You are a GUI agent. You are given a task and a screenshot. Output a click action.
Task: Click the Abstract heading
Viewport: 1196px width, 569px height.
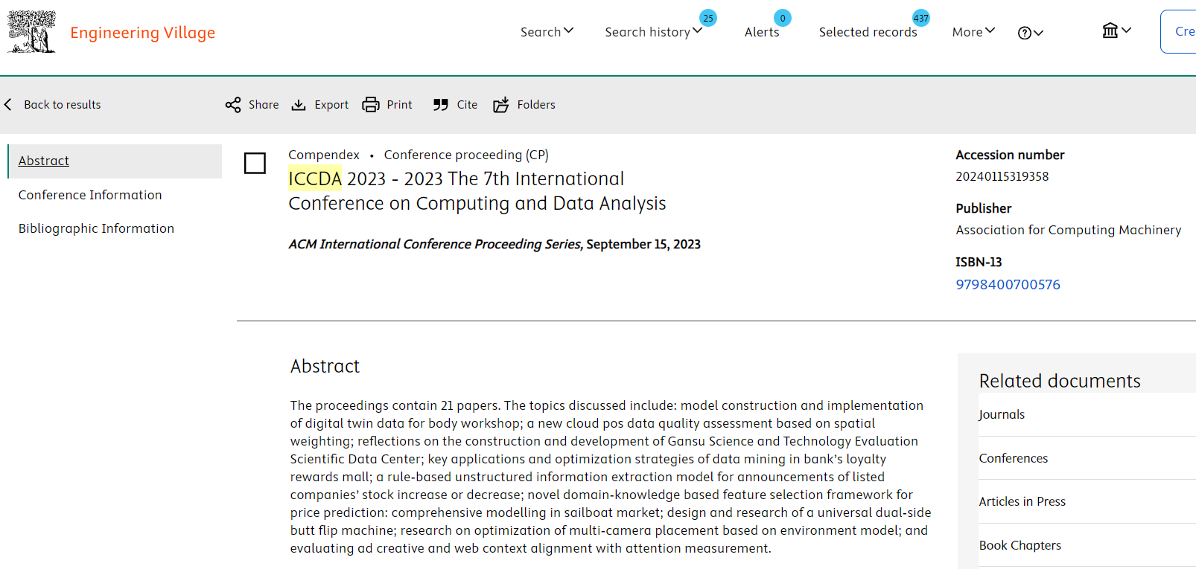tap(325, 366)
